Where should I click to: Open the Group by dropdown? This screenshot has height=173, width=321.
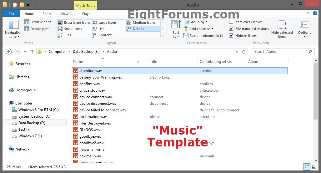pyautogui.click(x=196, y=22)
